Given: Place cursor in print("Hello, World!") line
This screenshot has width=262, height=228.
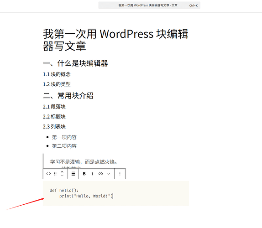Looking at the screenshot, I should point(86,196).
